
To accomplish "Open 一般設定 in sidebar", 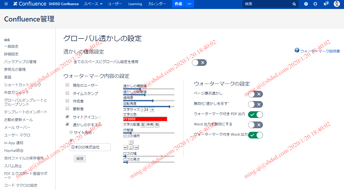I will tap(11, 46).
